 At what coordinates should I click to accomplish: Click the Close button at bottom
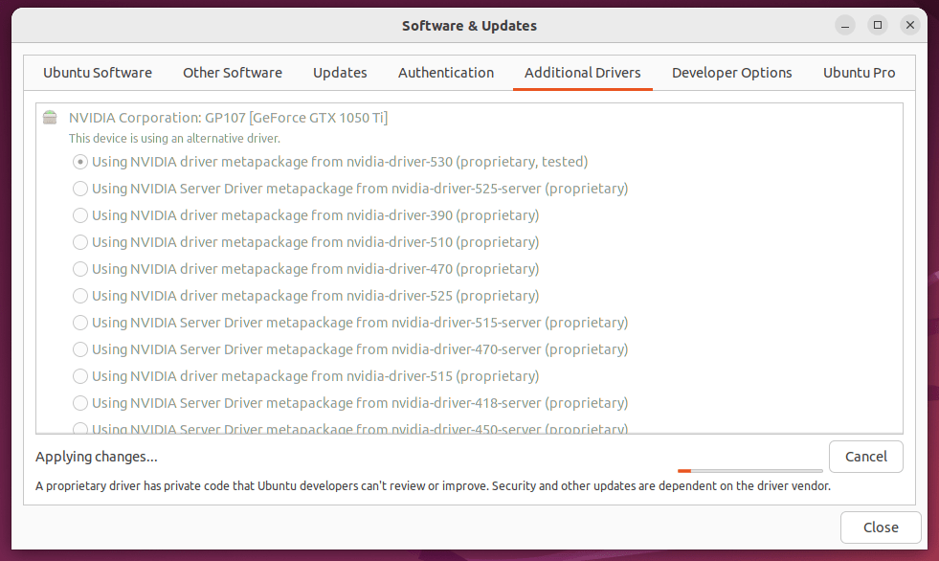point(881,527)
